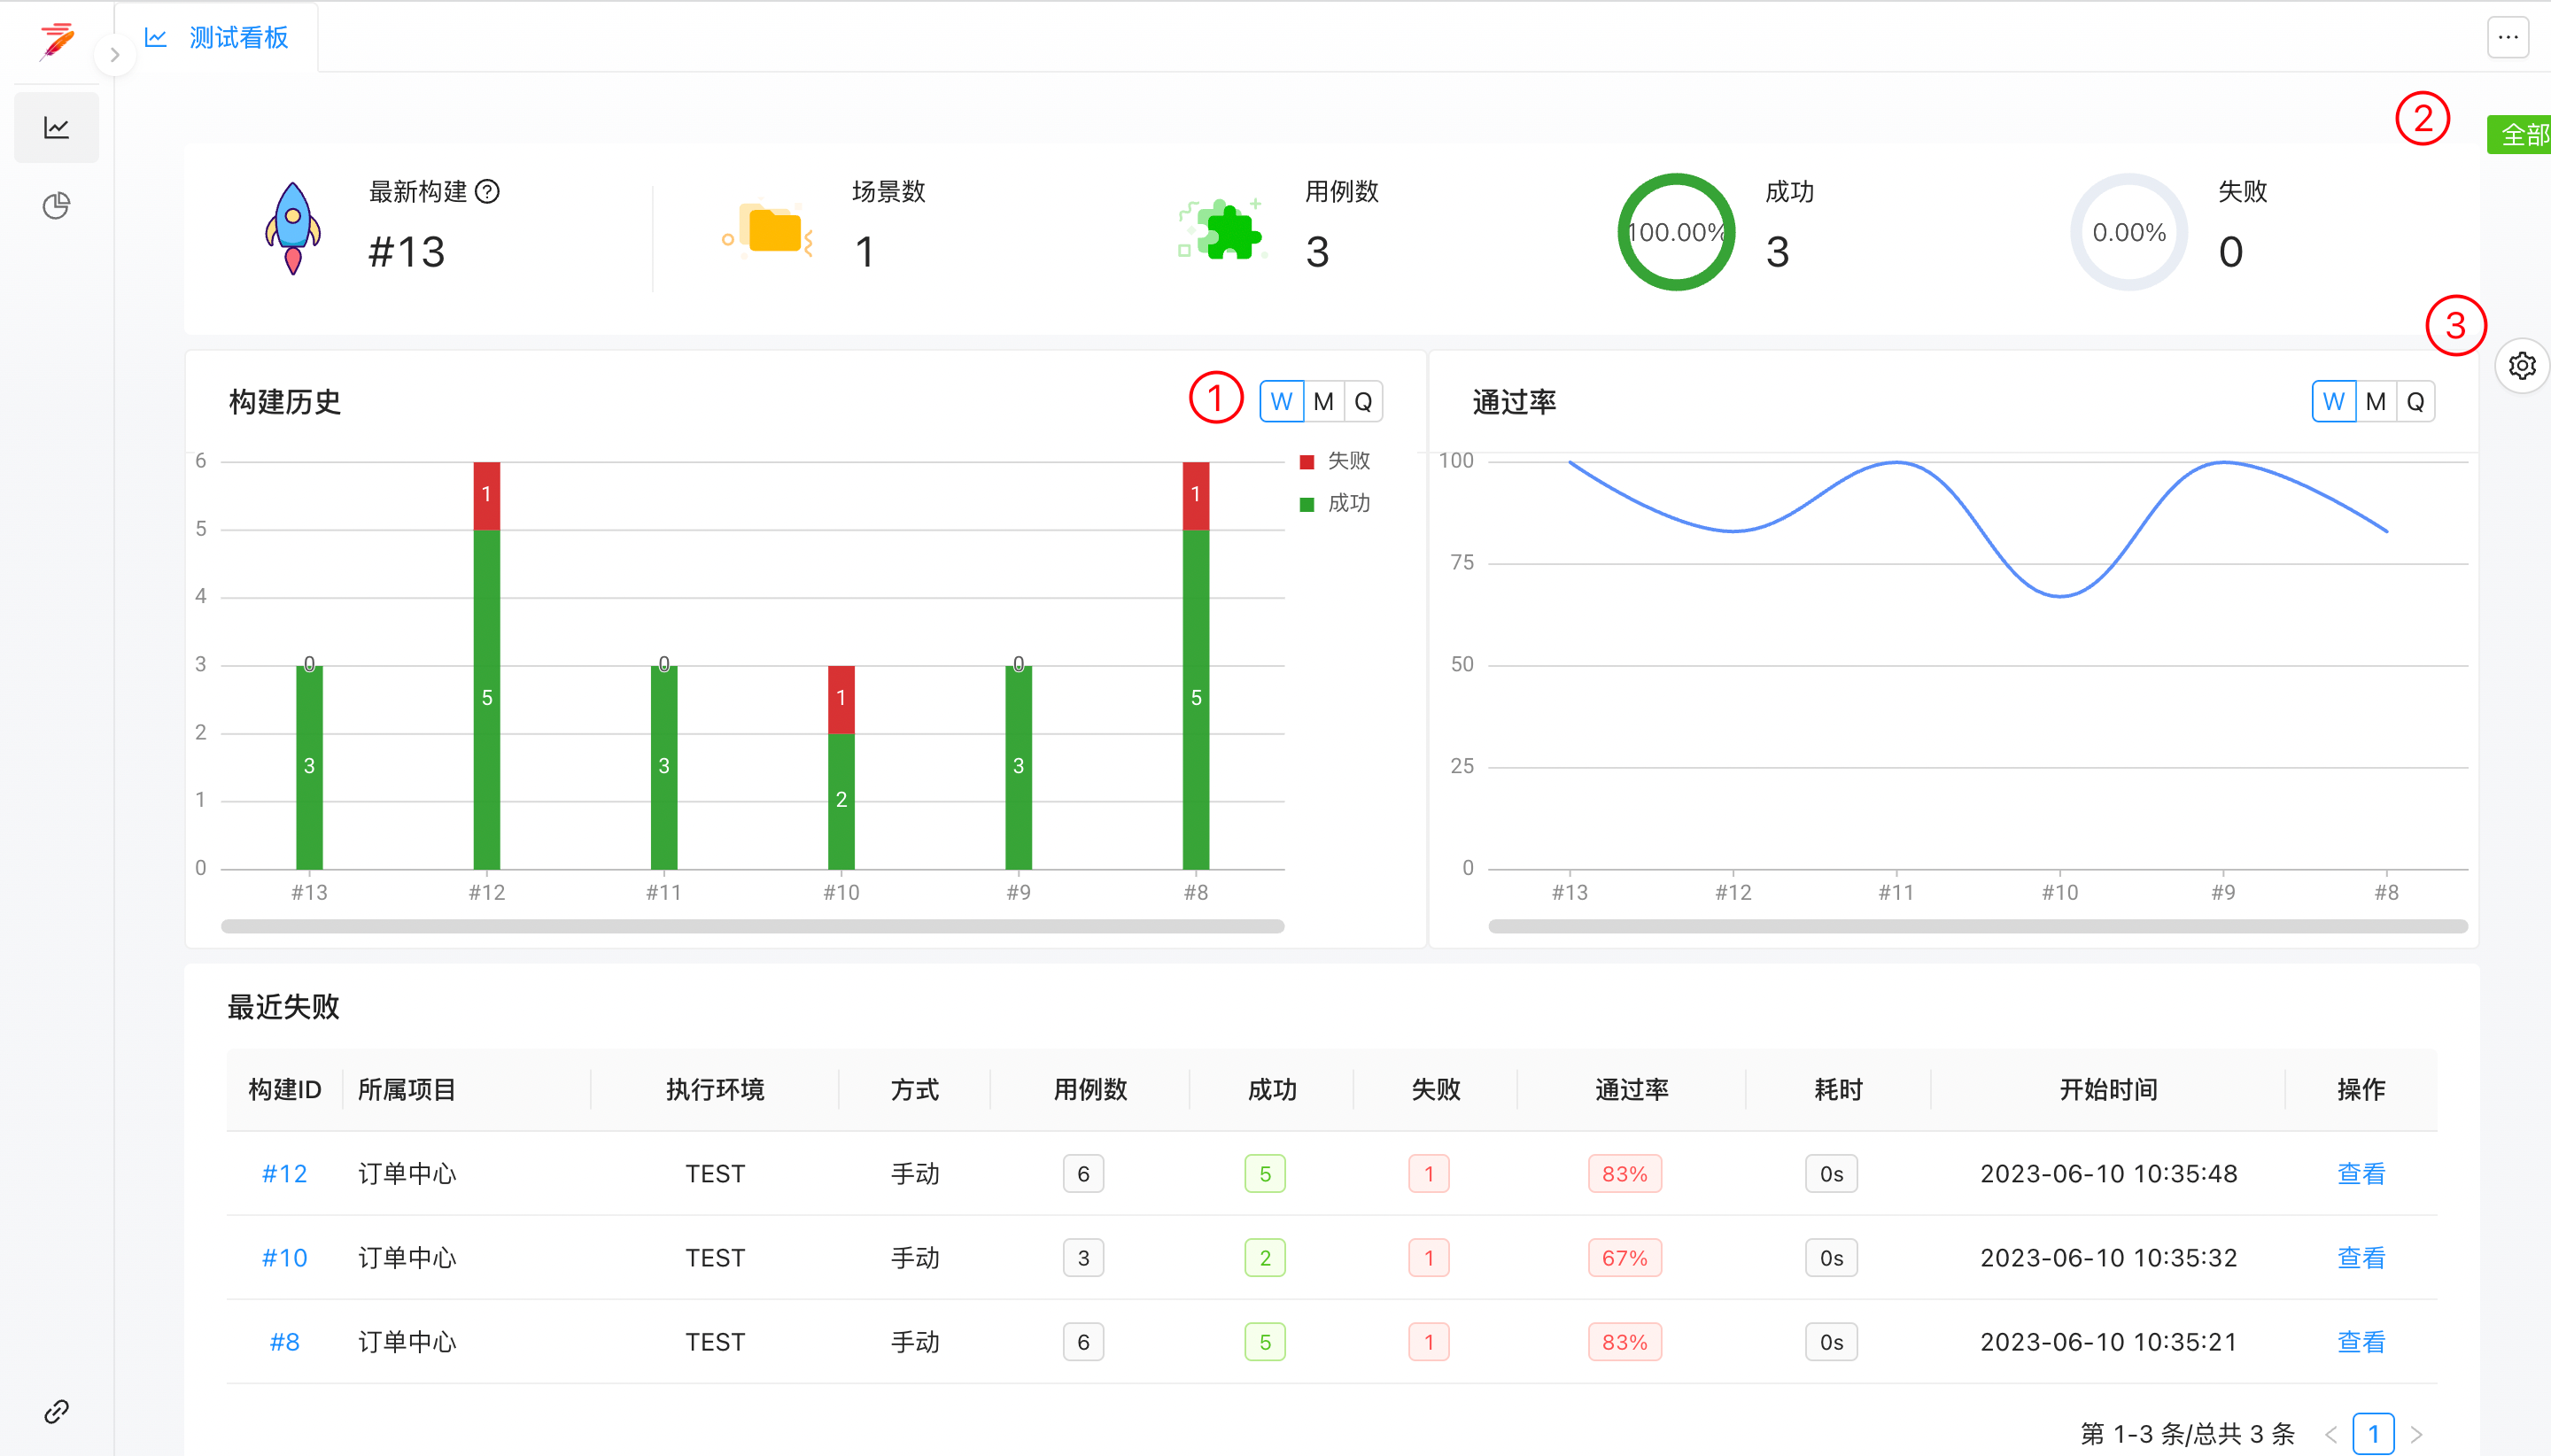Open the three-dots more menu
This screenshot has height=1456, width=2551.
[x=2507, y=38]
